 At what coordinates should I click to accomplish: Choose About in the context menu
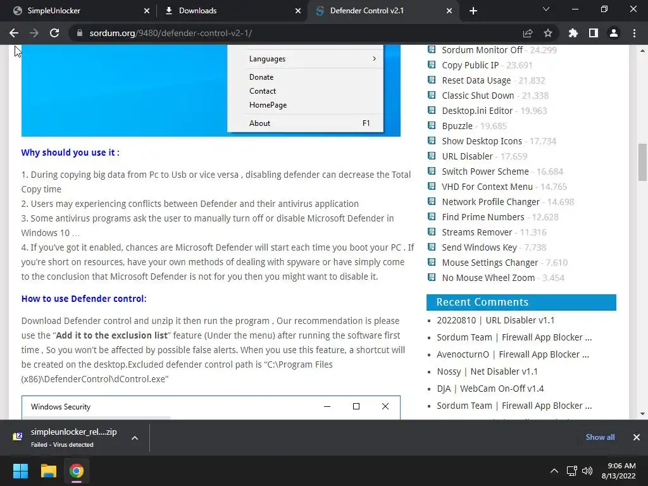click(x=259, y=123)
